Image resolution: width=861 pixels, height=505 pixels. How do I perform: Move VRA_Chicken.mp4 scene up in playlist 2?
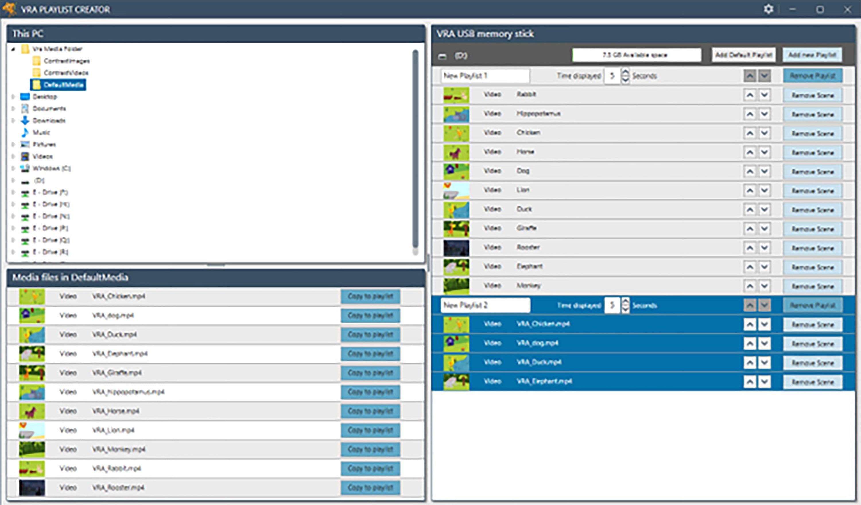(x=750, y=324)
